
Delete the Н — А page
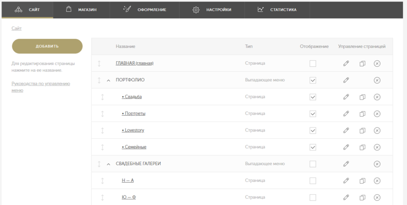pyautogui.click(x=377, y=181)
